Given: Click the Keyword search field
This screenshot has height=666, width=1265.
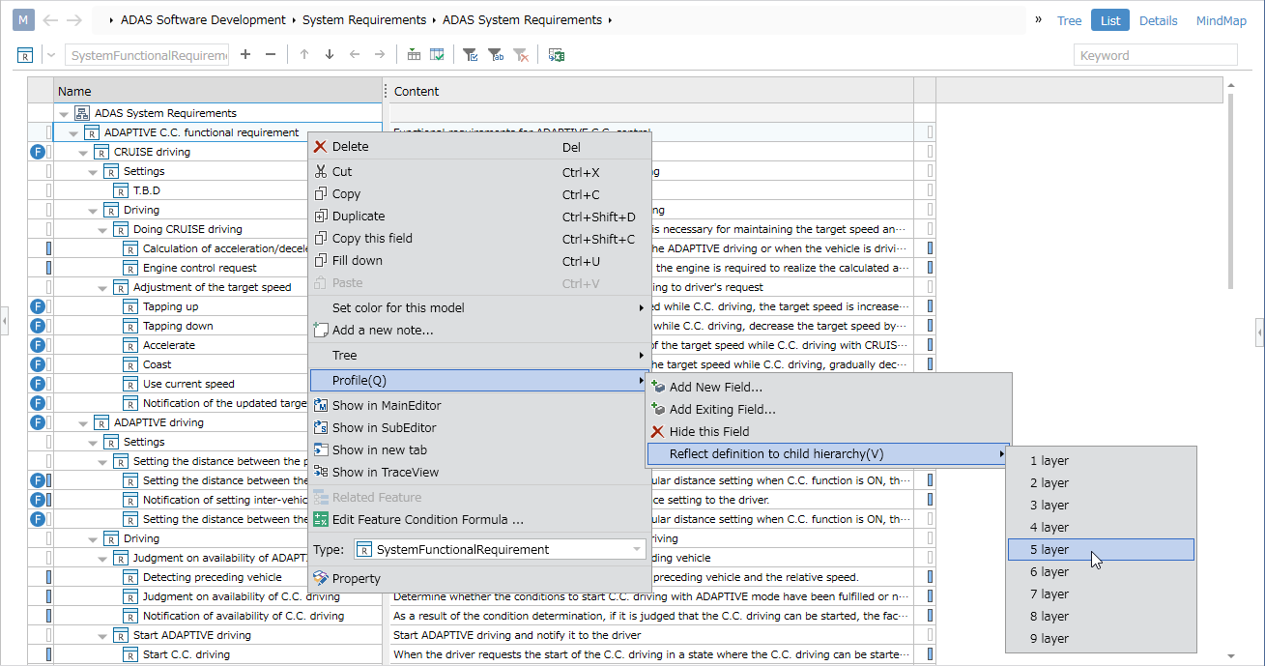Looking at the screenshot, I should pos(1155,55).
